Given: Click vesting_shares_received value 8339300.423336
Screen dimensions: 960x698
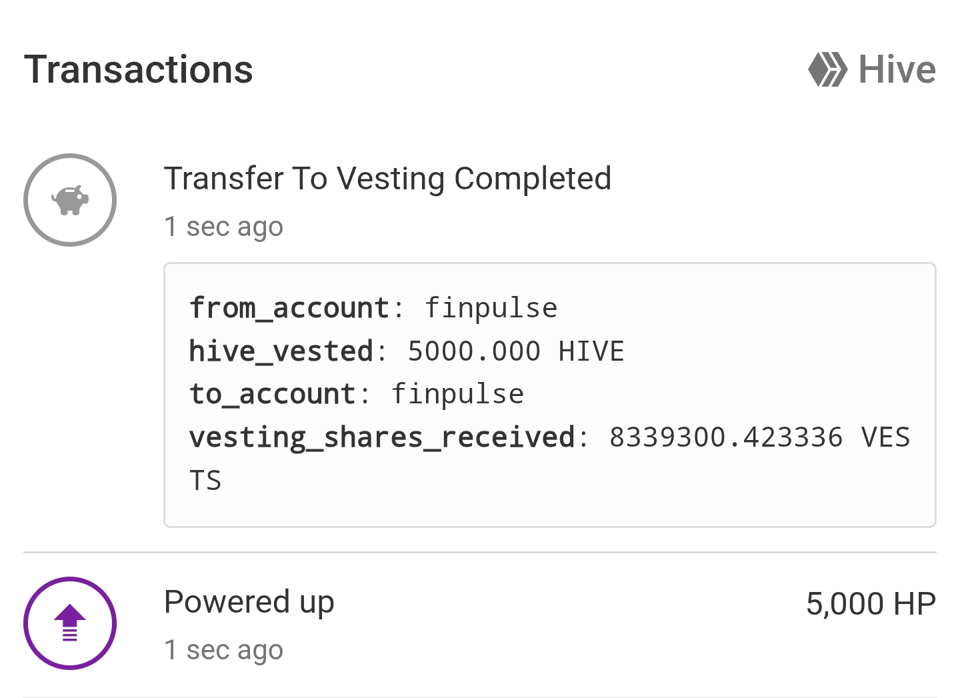Looking at the screenshot, I should tap(726, 438).
